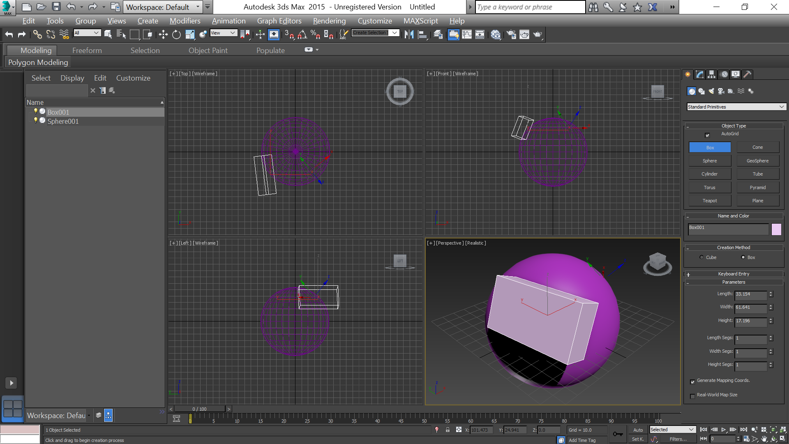The image size is (789, 444).
Task: Open the Modify command panel tab
Action: coord(699,74)
